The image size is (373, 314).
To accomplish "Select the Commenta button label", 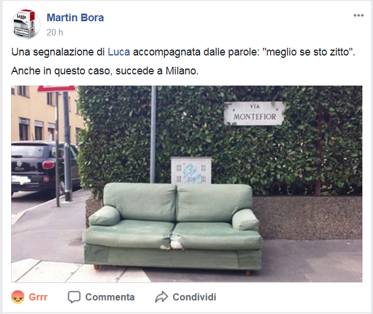I will [110, 297].
